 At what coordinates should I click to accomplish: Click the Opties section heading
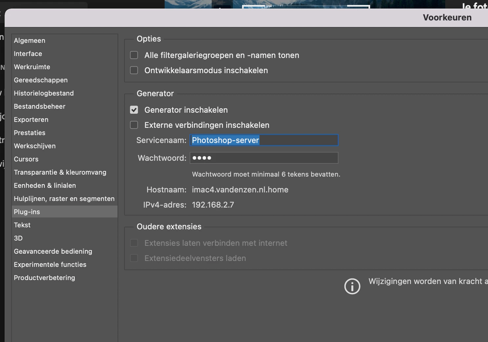[149, 39]
